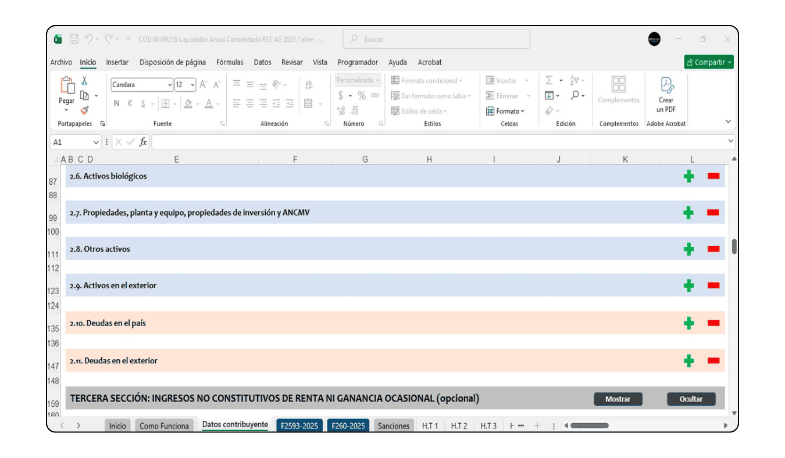Toggle italic formatting with the K icon
Image resolution: width=785 pixels, height=458 pixels.
point(130,103)
